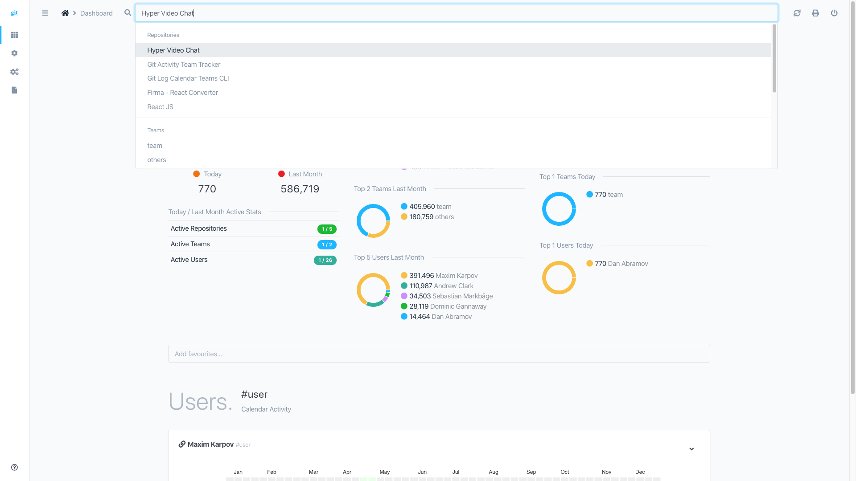Click the Active Teams row label
The height and width of the screenshot is (481, 856).
click(x=190, y=244)
